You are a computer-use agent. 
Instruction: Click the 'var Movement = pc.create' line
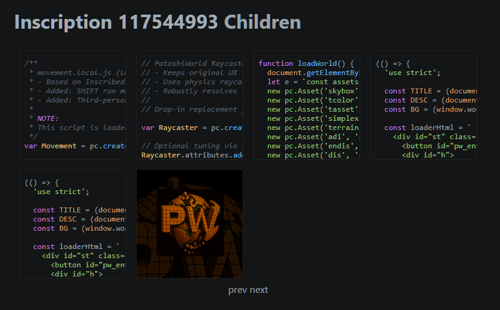[x=75, y=146]
